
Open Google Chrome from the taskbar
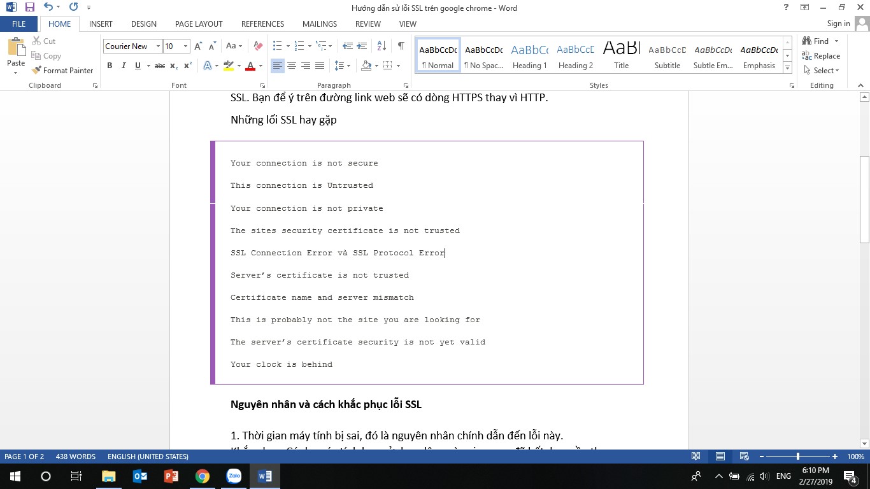click(x=203, y=476)
